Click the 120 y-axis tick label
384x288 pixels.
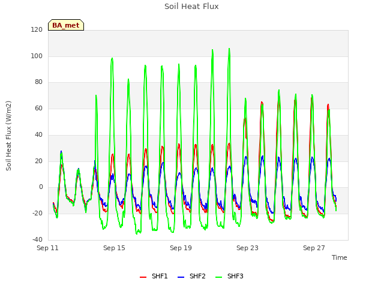[x=37, y=30]
